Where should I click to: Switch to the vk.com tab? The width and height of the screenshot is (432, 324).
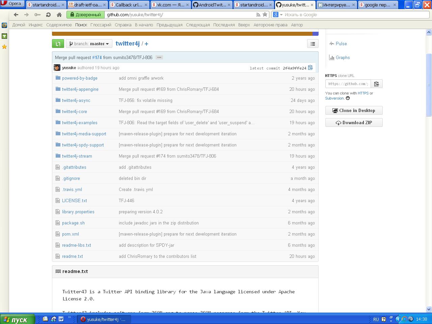(171, 5)
